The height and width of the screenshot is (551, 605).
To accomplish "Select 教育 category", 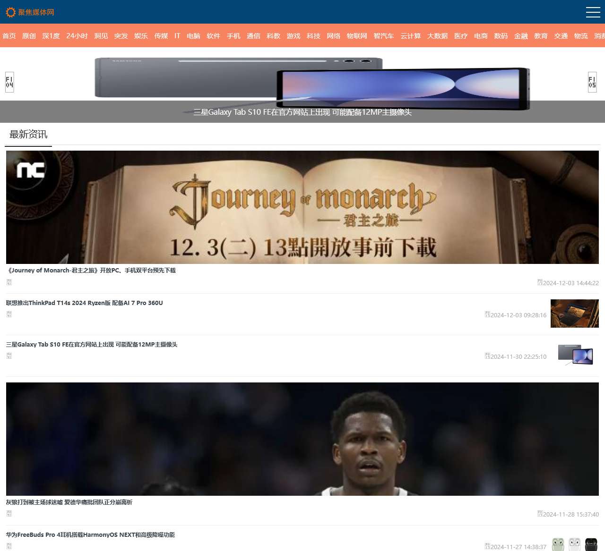I will [x=541, y=36].
